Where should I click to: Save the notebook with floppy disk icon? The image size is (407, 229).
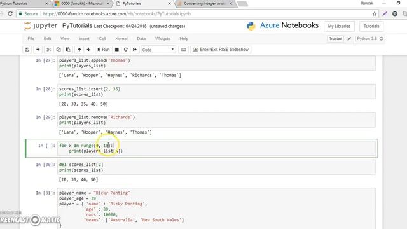tap(27, 50)
